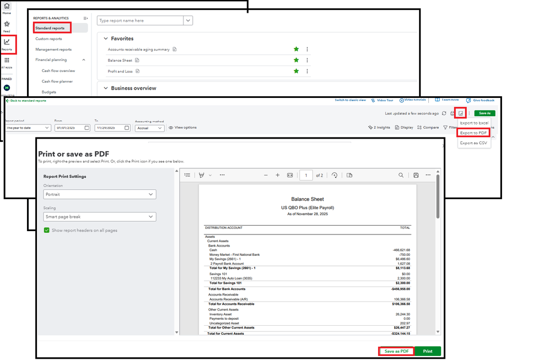Open the export report icon
550x361 pixels.
[x=461, y=113]
